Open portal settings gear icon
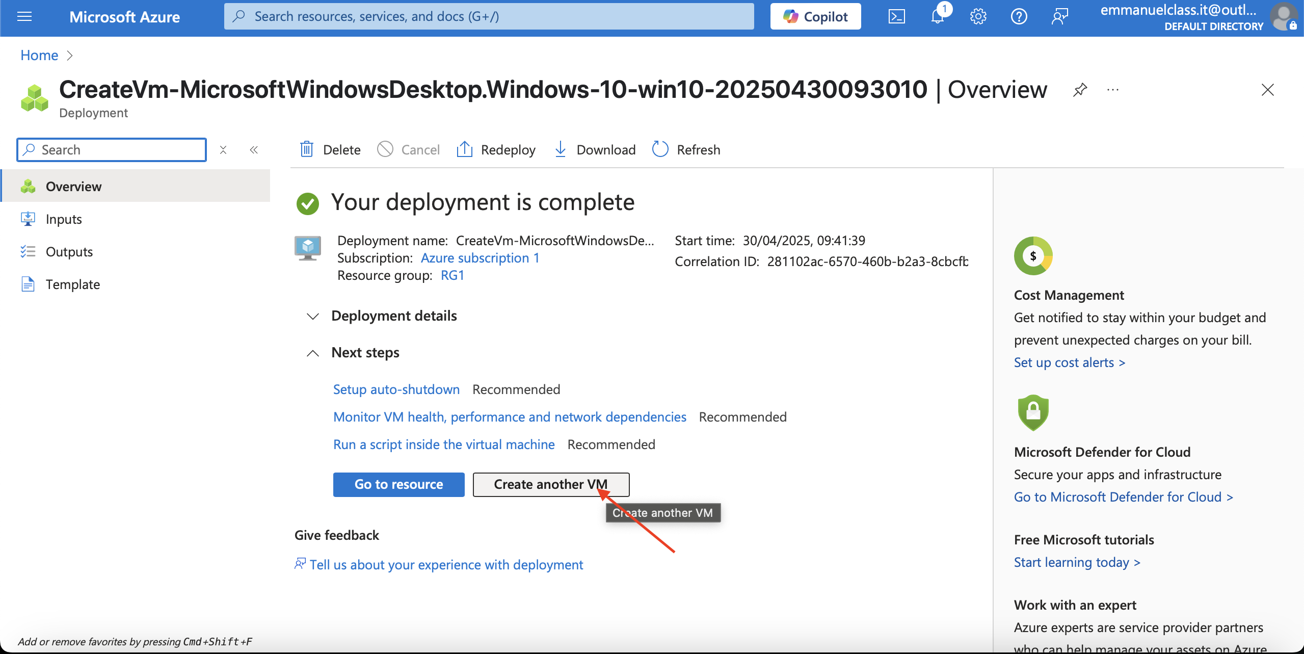The width and height of the screenshot is (1304, 654). [978, 17]
